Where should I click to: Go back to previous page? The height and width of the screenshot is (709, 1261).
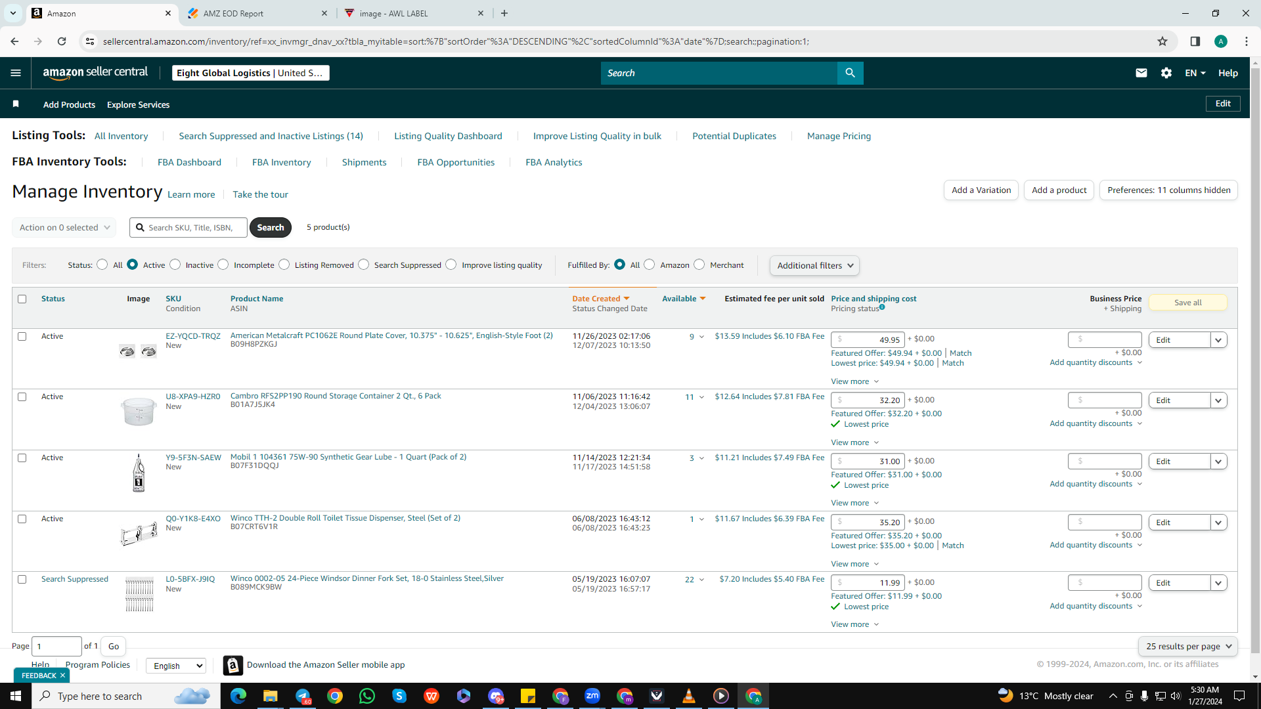[14, 41]
